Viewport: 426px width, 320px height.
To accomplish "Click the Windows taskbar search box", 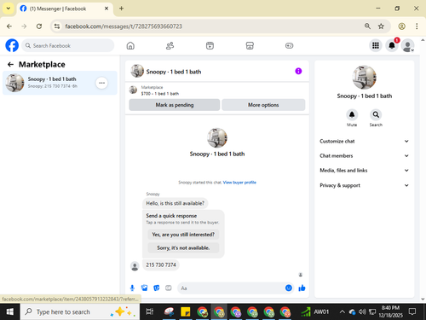I will click(80, 312).
